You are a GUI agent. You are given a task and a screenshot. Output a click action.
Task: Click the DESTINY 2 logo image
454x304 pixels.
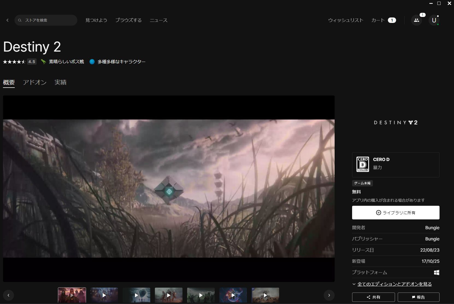tap(395, 123)
